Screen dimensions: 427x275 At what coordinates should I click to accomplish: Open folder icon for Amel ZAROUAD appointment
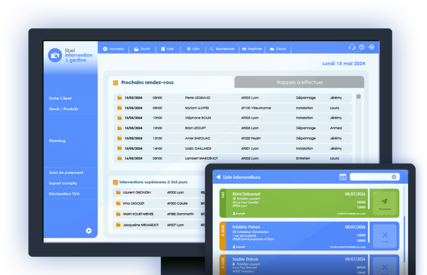(120, 138)
